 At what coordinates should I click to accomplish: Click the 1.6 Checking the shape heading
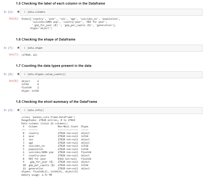(x=46, y=39)
